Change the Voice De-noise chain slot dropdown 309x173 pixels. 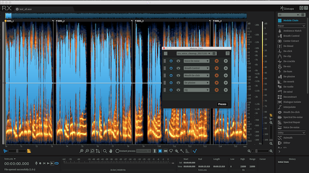point(197,61)
